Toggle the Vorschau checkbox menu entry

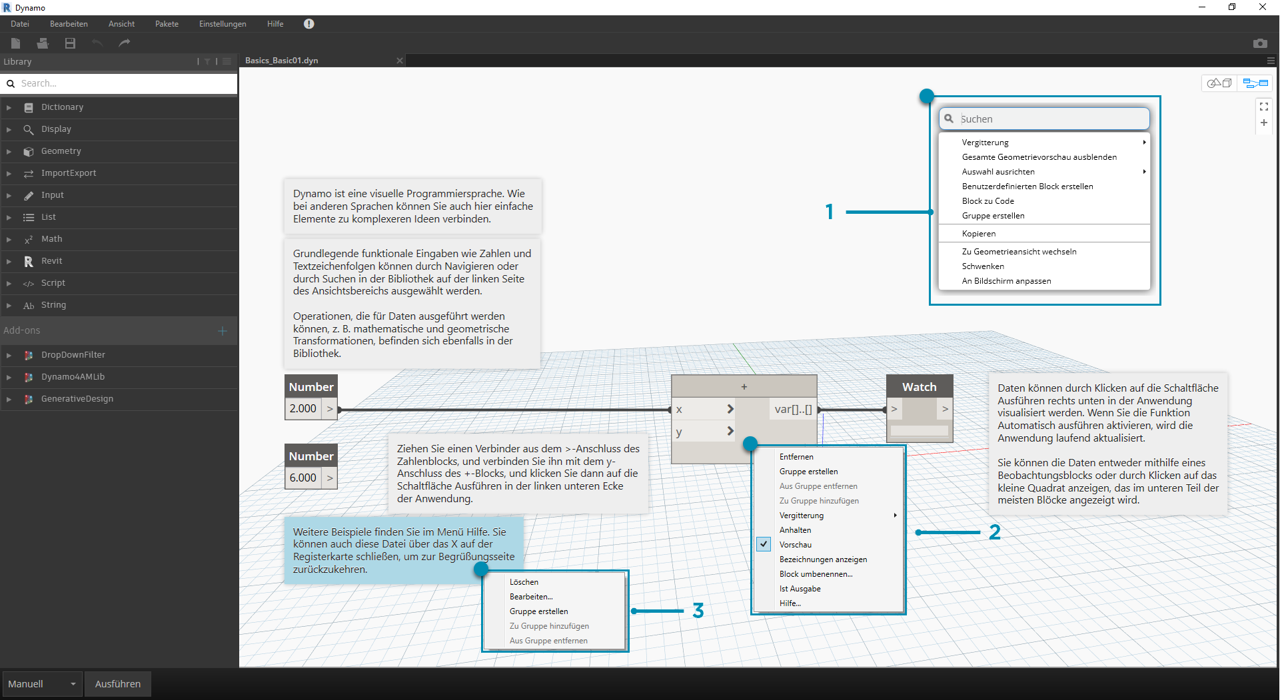tap(764, 544)
